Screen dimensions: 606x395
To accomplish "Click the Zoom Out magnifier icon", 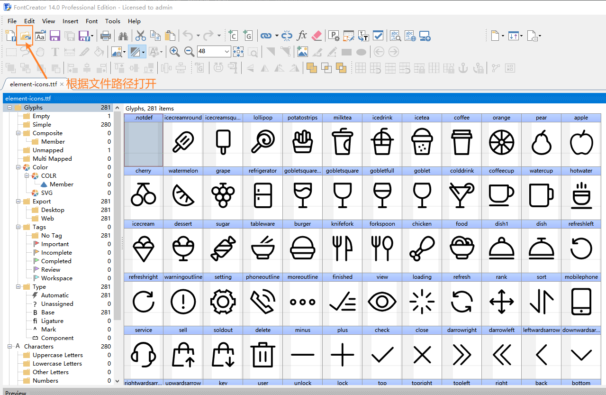I will [x=189, y=52].
